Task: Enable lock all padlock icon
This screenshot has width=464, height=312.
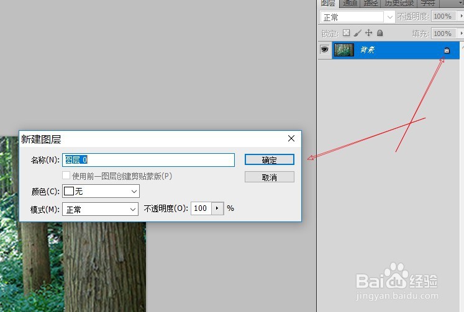Action: click(380, 33)
